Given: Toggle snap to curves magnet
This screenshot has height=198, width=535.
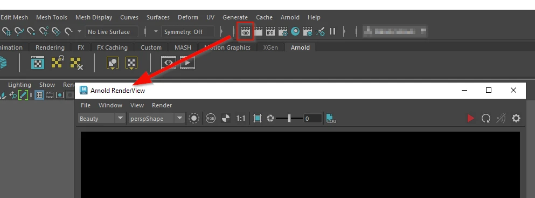Looking at the screenshot, I should 19,32.
